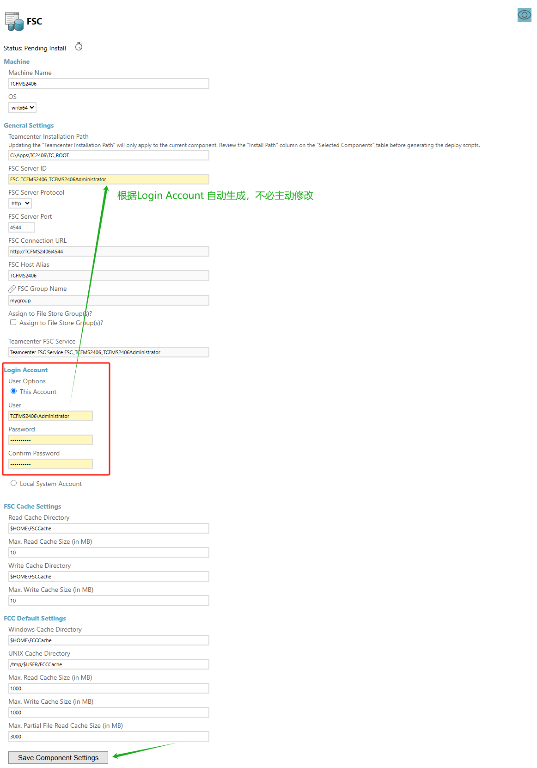This screenshot has height=768, width=537.
Task: Click the Machine Name input field
Action: [x=109, y=84]
